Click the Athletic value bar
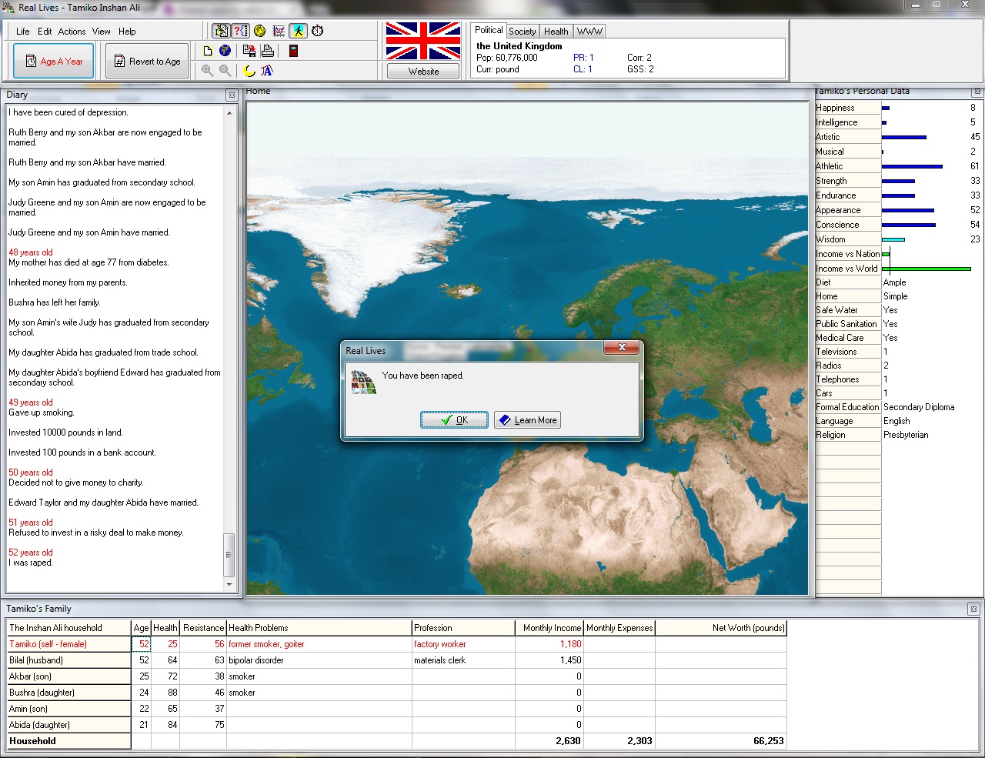This screenshot has height=758, width=985. [912, 166]
